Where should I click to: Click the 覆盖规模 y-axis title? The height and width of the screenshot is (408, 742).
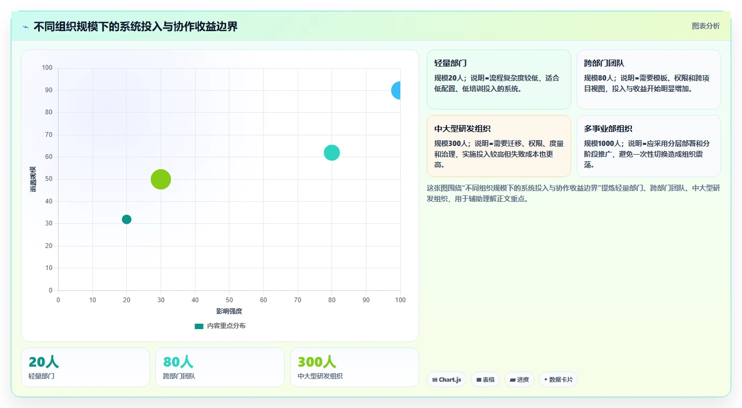(33, 179)
